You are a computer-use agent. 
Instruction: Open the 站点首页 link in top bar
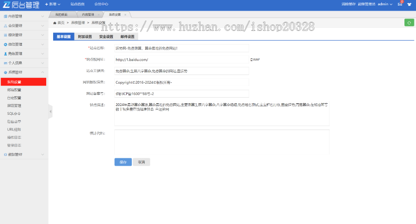(x=78, y=4)
